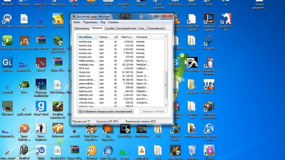
Task: Open the Корзина recycle bin icon
Action: (x=192, y=152)
